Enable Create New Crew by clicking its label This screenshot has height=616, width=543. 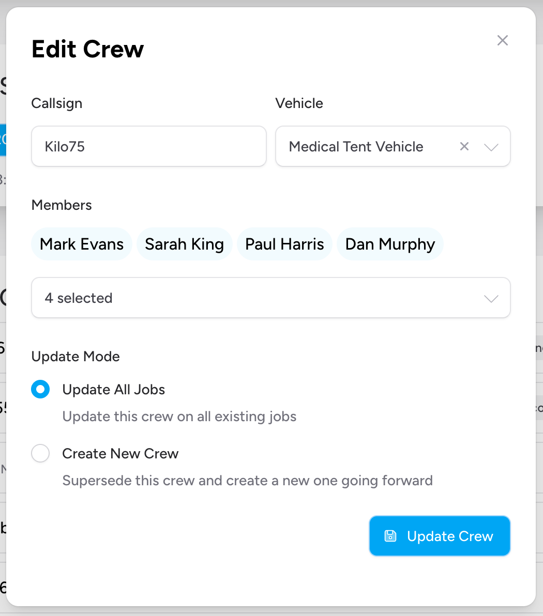120,453
